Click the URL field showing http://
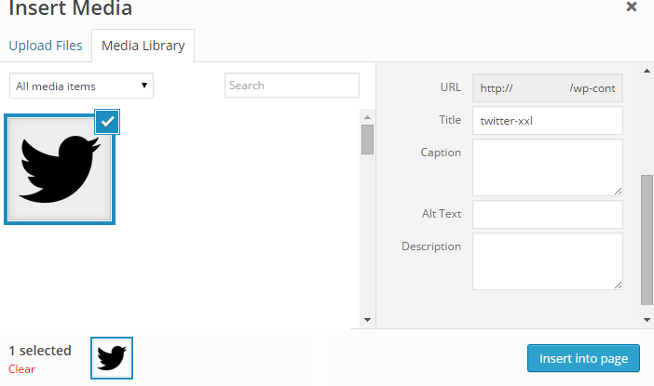 pos(548,87)
